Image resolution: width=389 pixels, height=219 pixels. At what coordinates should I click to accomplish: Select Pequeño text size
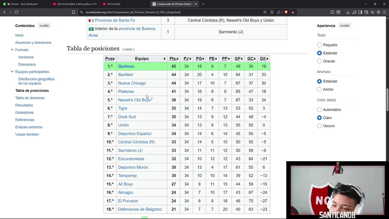319,45
